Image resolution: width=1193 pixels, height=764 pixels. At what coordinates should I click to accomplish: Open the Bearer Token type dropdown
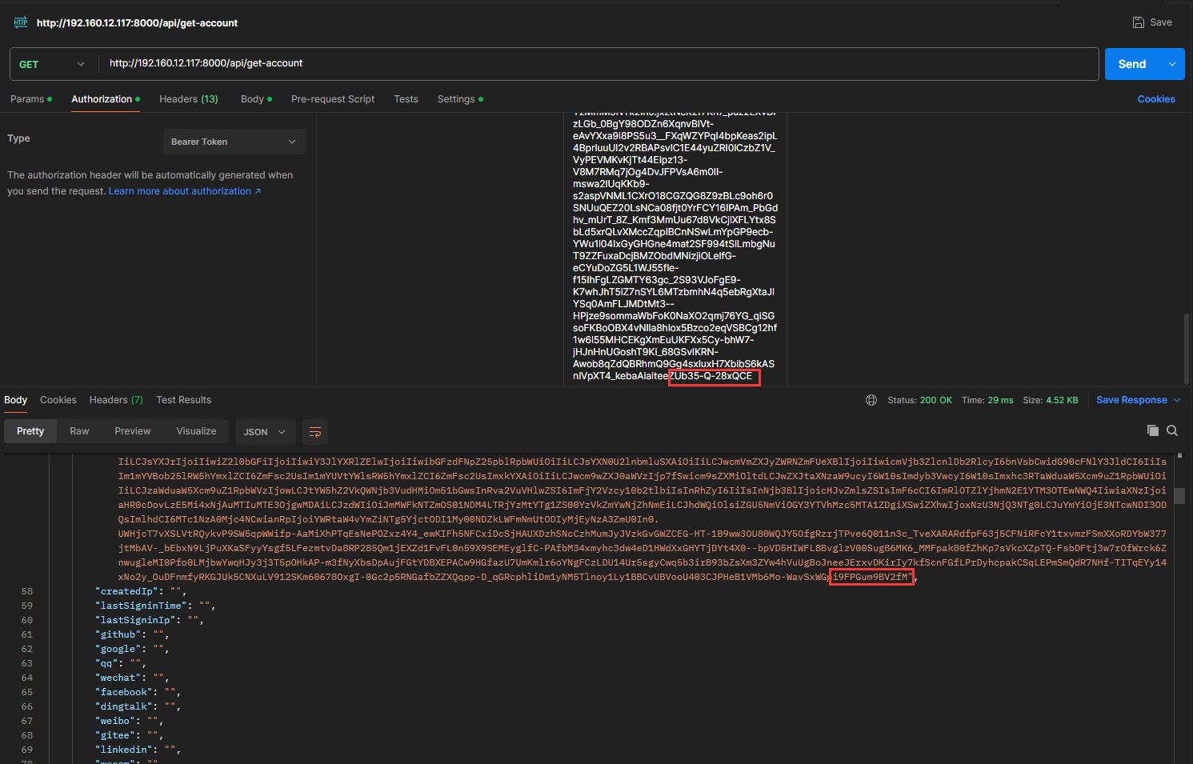(x=234, y=142)
